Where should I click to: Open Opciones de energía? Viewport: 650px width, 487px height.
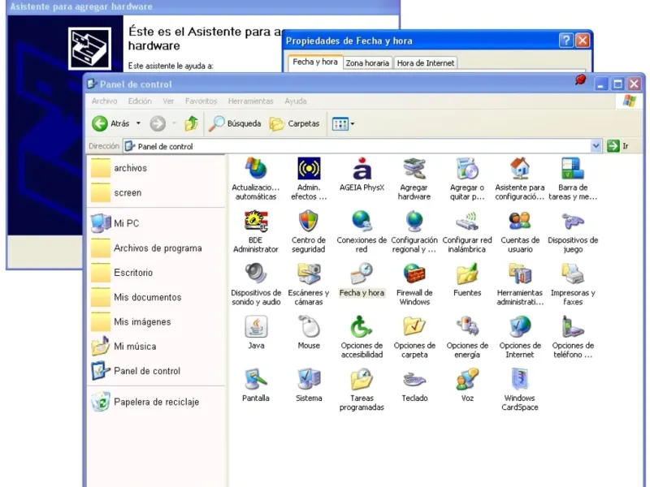pyautogui.click(x=467, y=337)
